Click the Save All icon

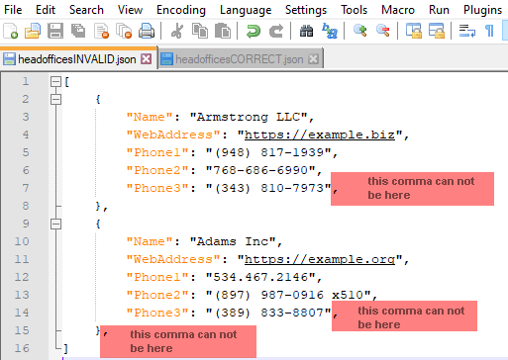[78, 31]
